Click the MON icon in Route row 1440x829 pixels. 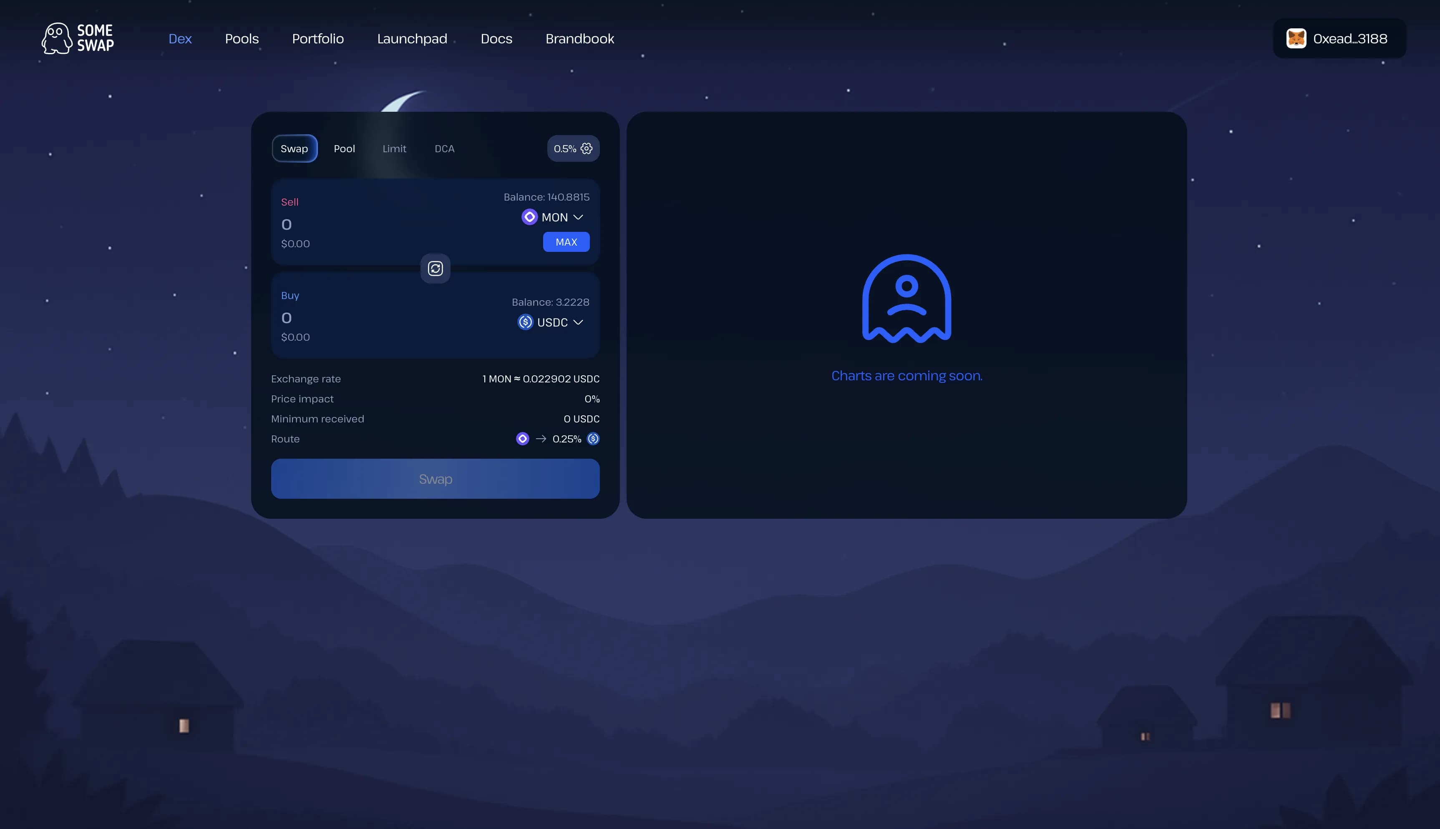click(x=522, y=438)
